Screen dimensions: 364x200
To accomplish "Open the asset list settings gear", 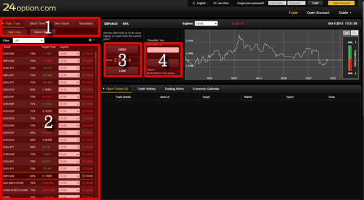I will 90,40.
